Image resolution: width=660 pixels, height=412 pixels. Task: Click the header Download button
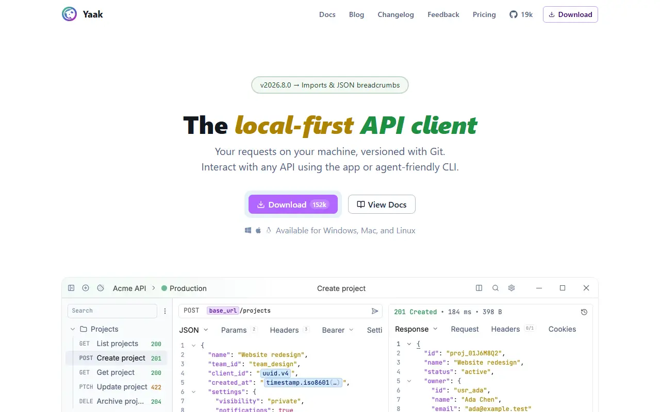click(x=570, y=14)
